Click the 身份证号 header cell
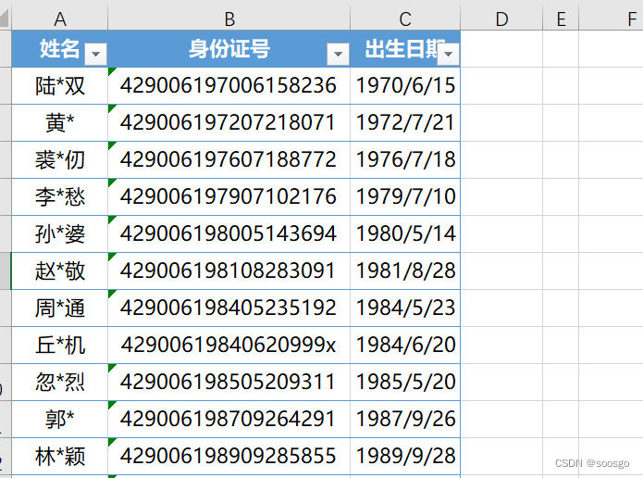Viewport: 643px width, 478px height. tap(229, 49)
